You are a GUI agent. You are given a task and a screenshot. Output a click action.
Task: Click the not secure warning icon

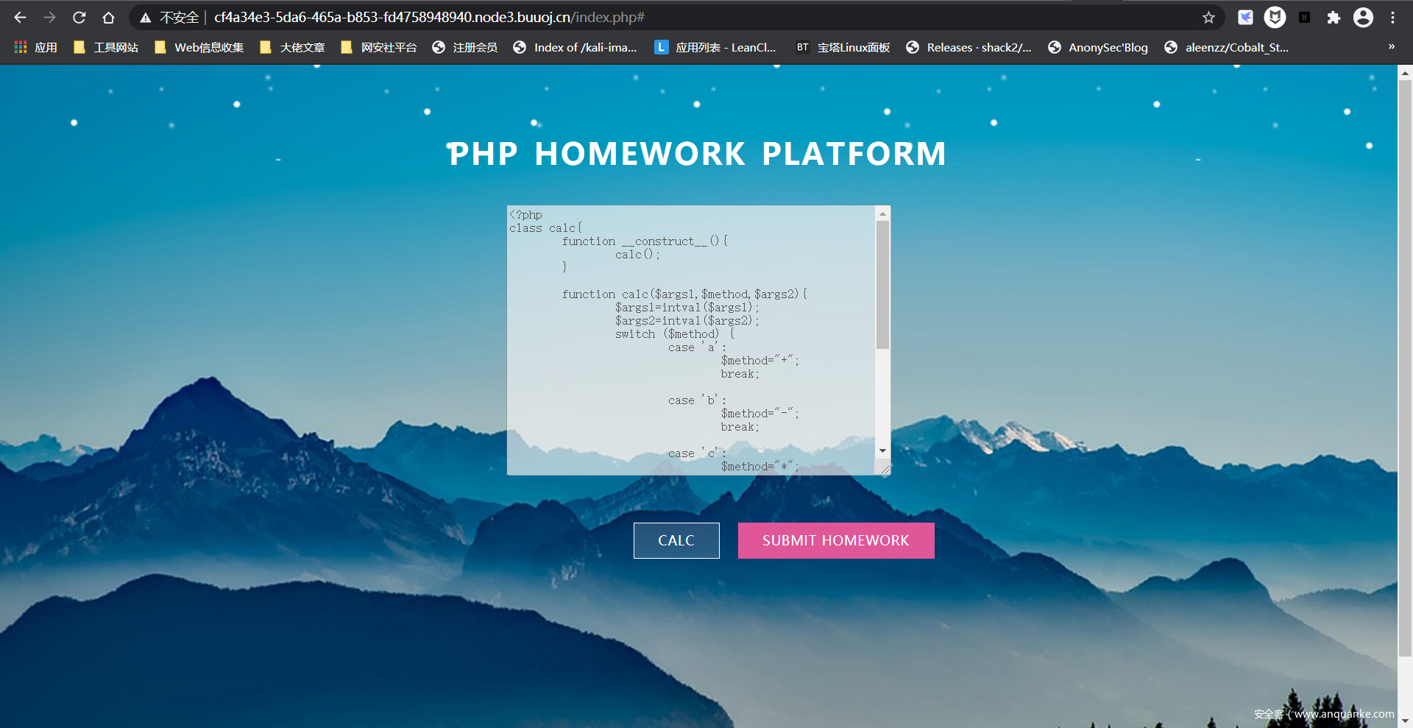[146, 18]
